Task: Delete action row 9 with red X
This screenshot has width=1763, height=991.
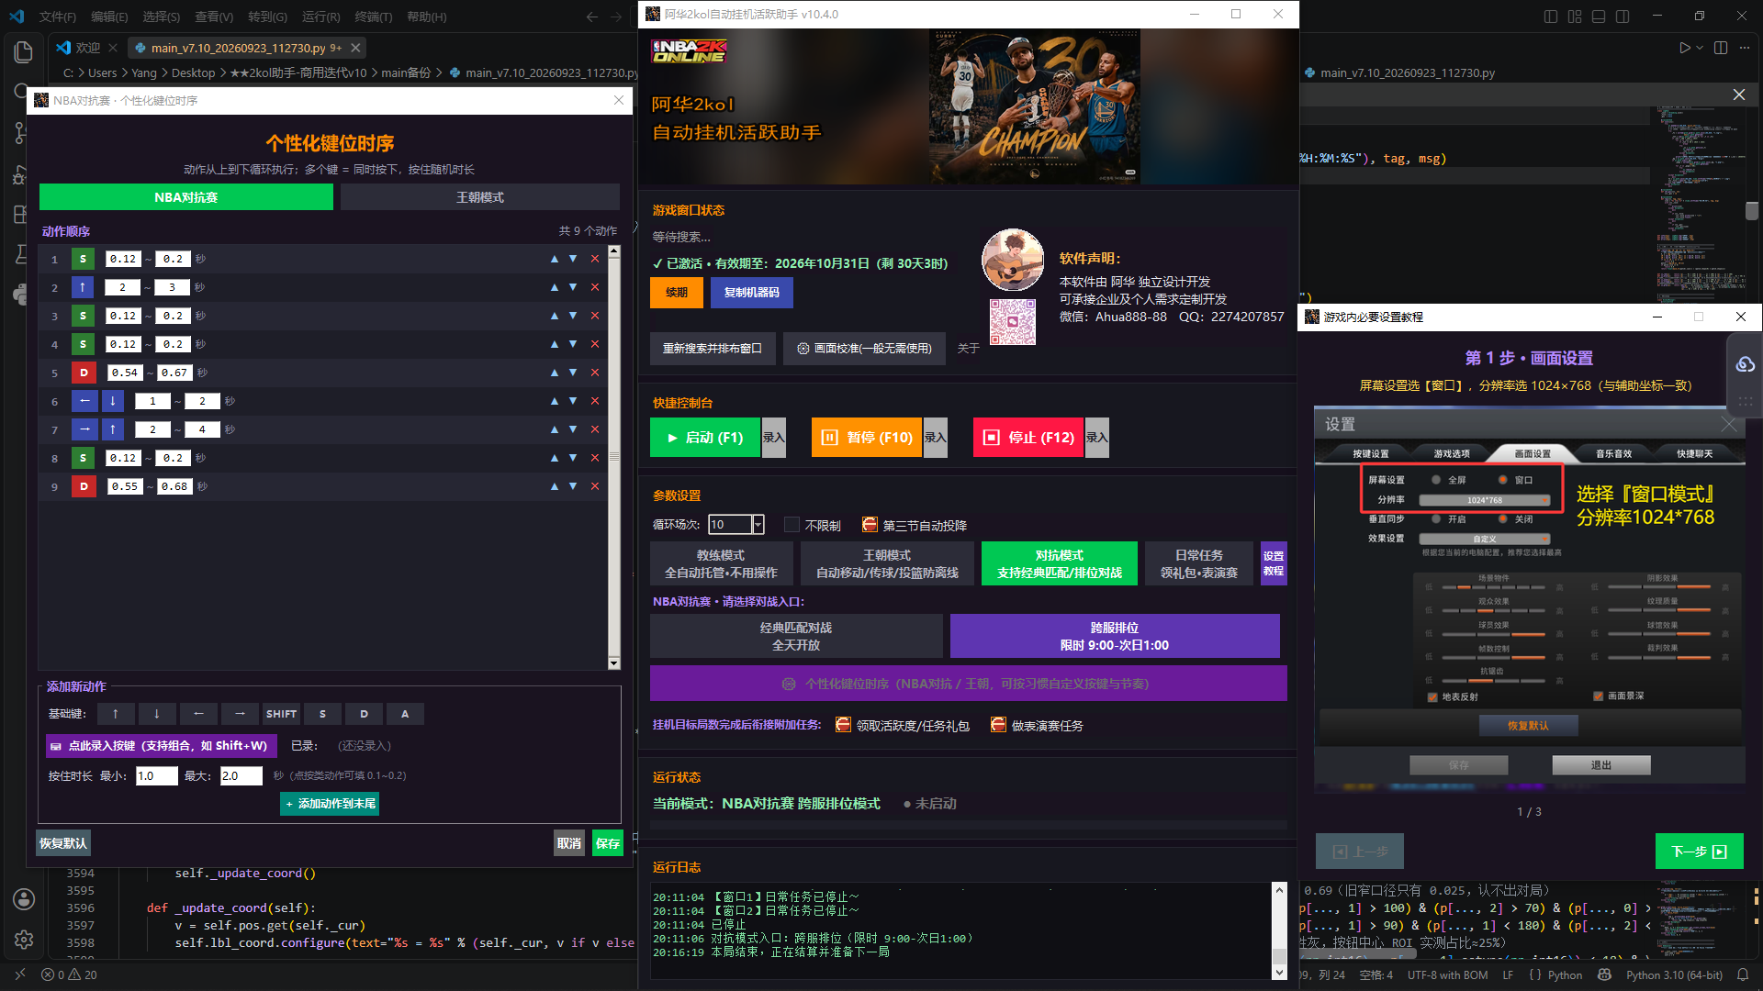Action: point(595,486)
